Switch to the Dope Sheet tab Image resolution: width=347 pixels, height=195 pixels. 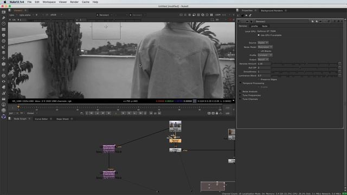pyautogui.click(x=62, y=119)
